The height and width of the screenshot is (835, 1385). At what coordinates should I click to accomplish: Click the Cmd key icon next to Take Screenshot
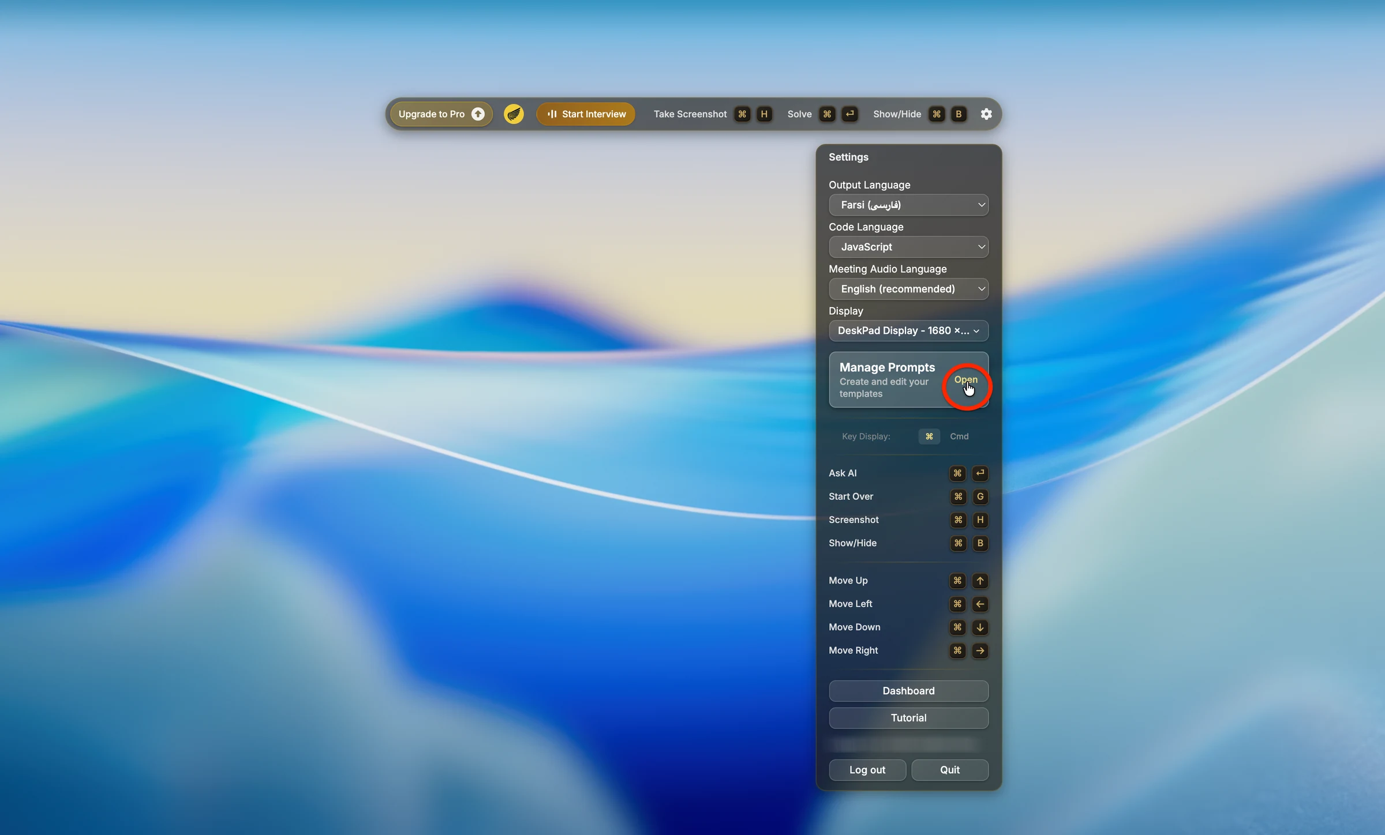pos(742,114)
